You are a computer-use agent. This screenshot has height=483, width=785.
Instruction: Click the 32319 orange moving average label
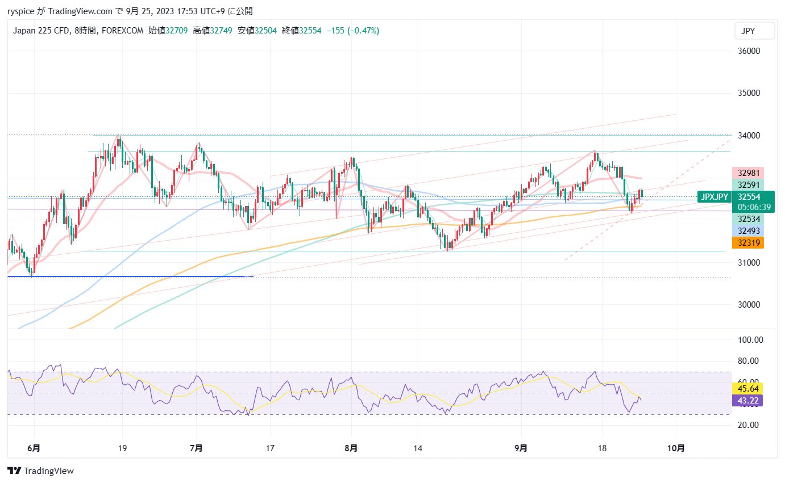click(x=747, y=242)
